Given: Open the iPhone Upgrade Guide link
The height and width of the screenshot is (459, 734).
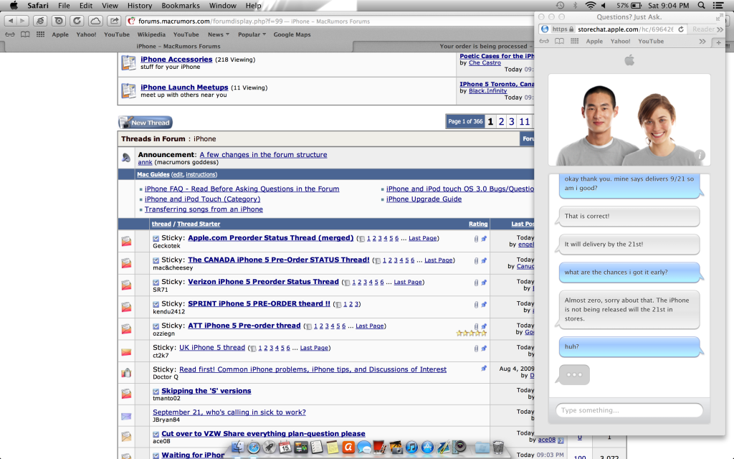Looking at the screenshot, I should click(424, 199).
